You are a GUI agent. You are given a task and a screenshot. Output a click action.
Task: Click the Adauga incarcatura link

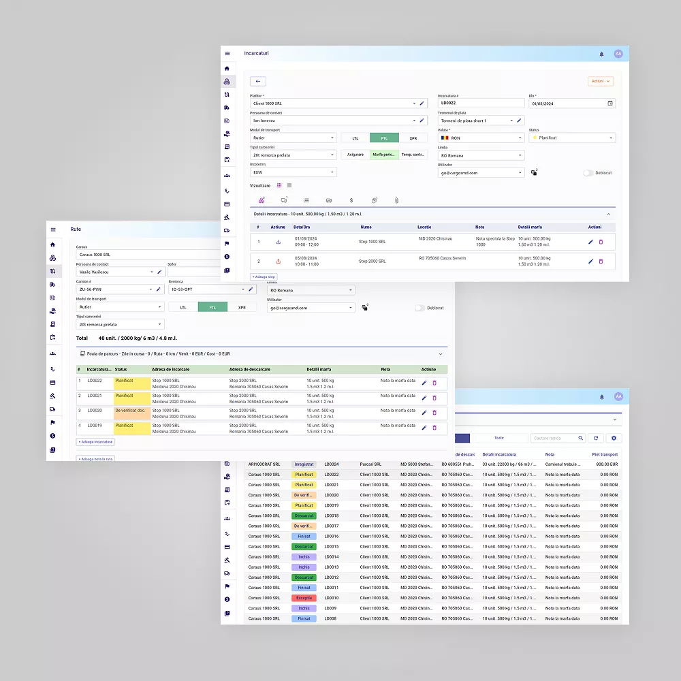point(95,441)
